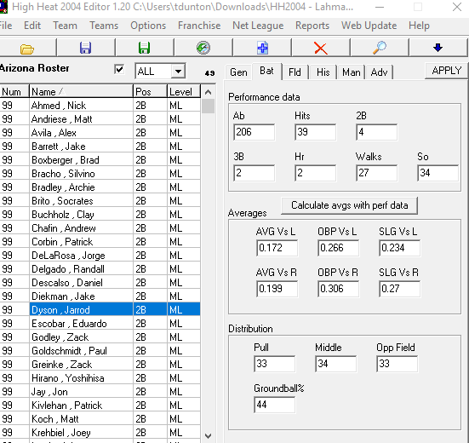The width and height of the screenshot is (469, 443).
Task: Click the Ab input field
Action: point(254,132)
